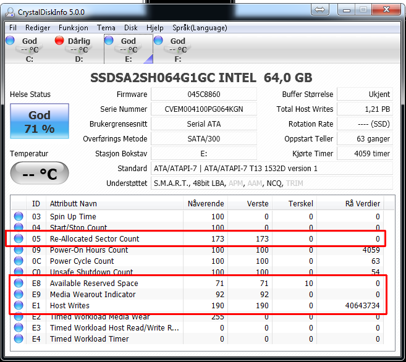Click the God 71 % health status button
The height and width of the screenshot is (362, 406).
40,121
